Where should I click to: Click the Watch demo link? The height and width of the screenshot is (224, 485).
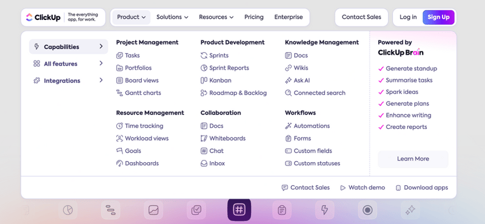(363, 188)
